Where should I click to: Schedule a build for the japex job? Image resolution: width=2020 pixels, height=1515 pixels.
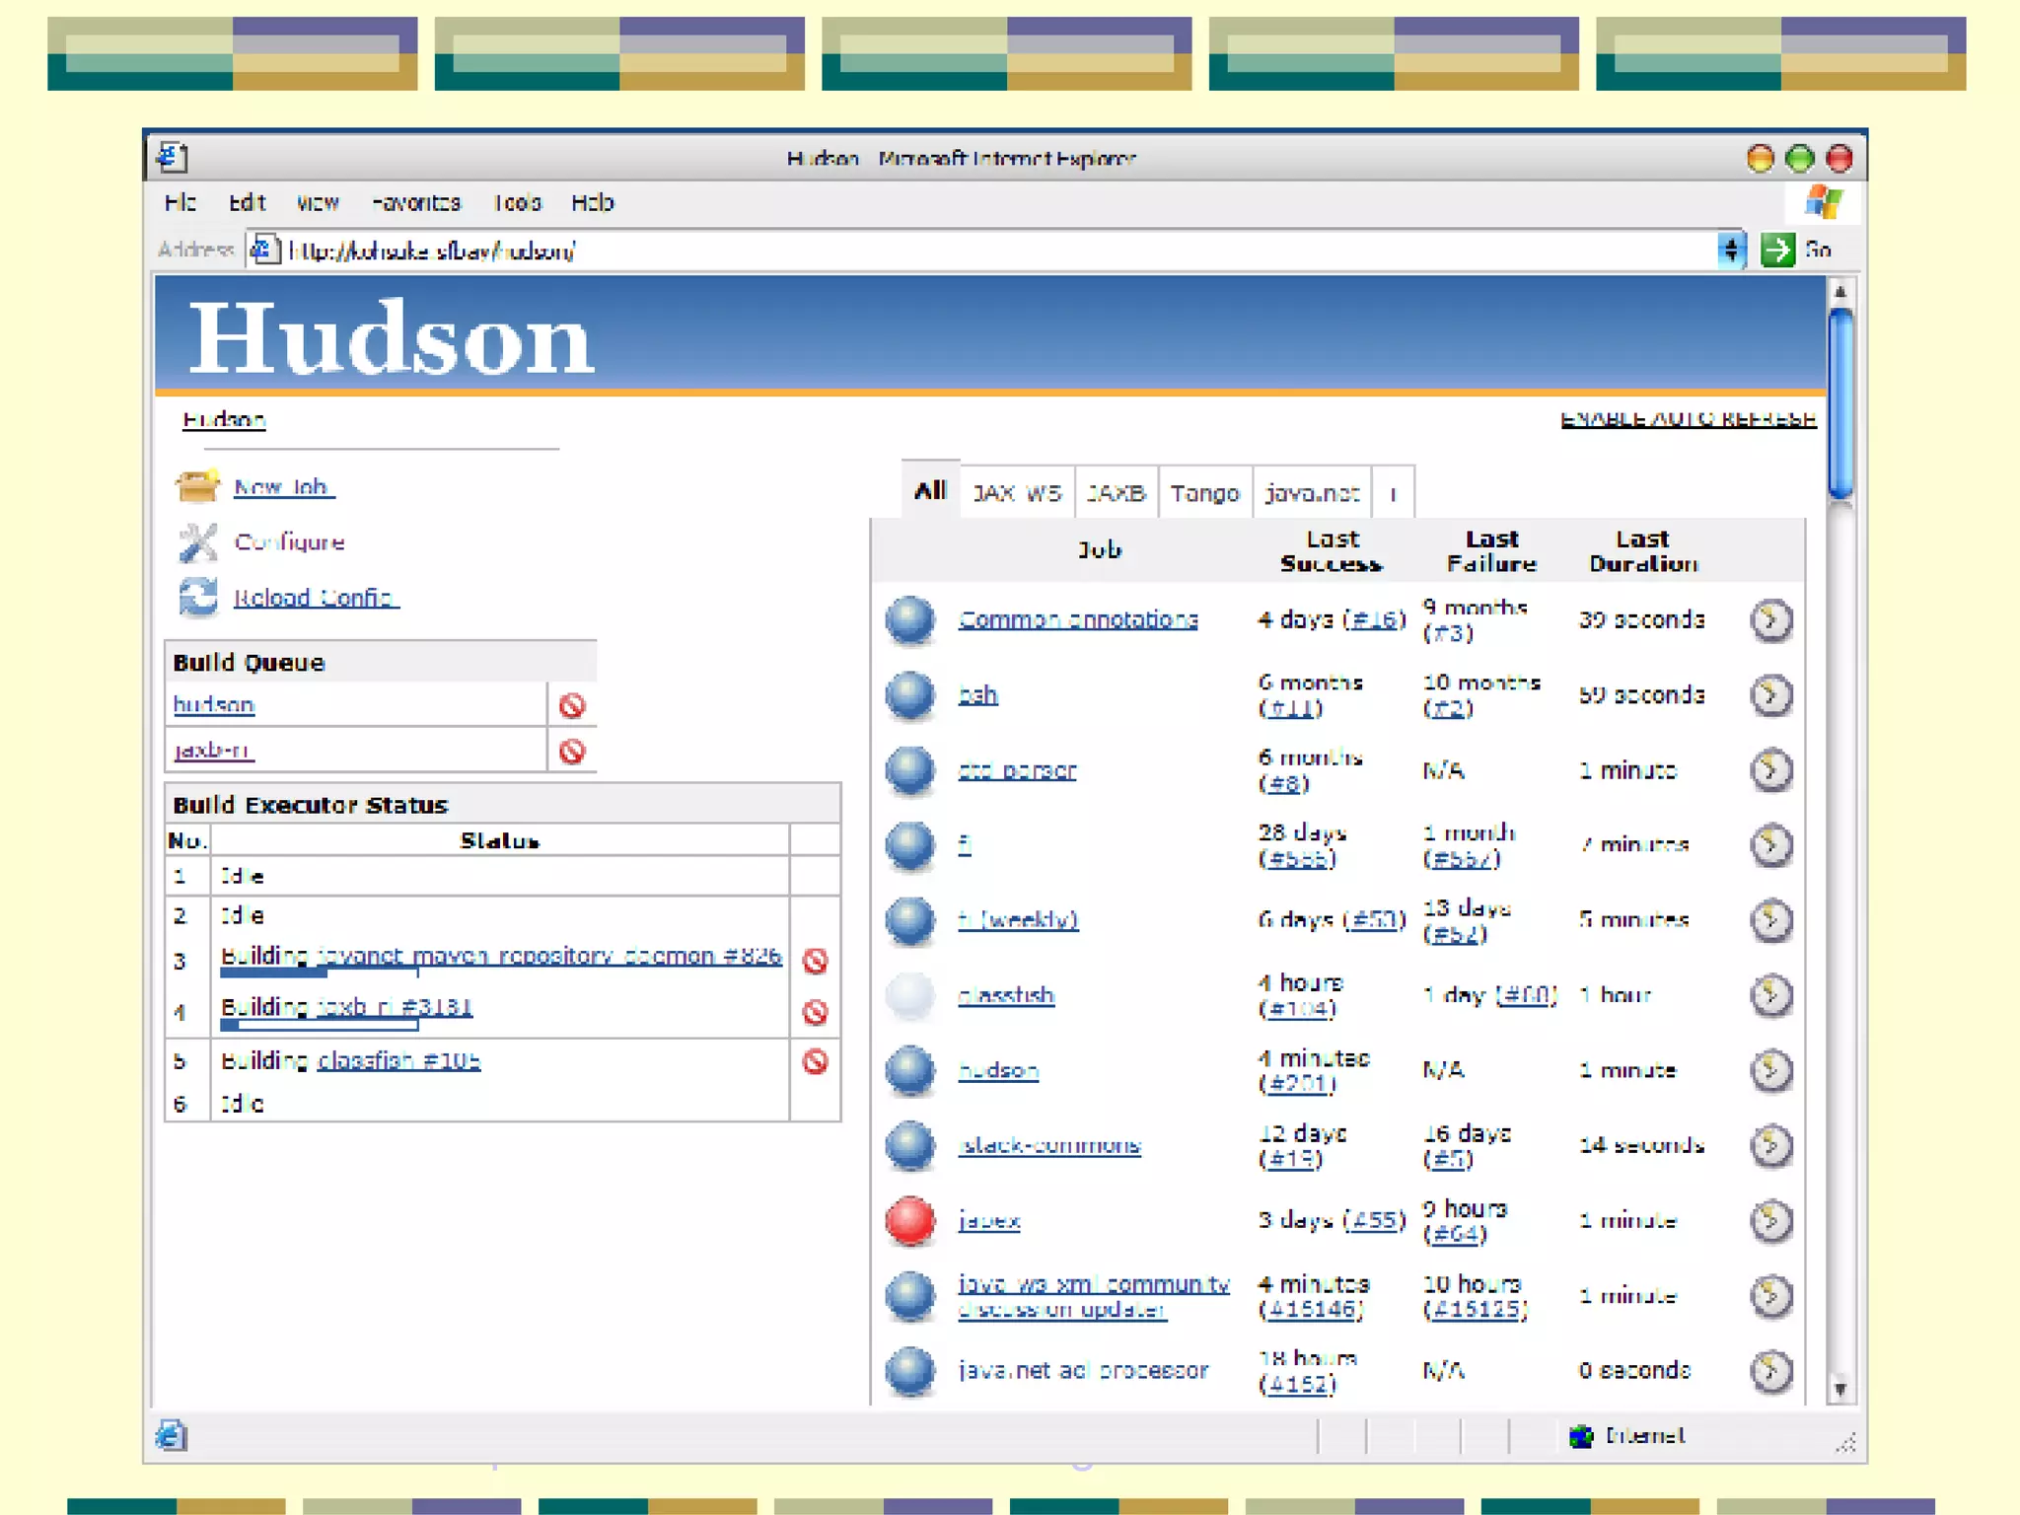tap(1771, 1221)
